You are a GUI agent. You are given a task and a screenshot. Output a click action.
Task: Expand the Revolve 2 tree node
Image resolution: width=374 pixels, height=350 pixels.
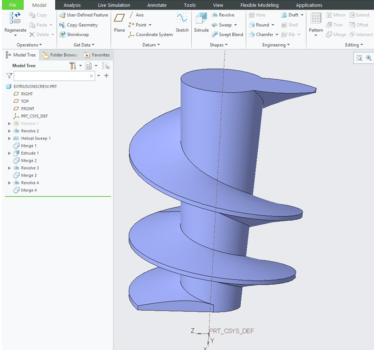(10, 131)
